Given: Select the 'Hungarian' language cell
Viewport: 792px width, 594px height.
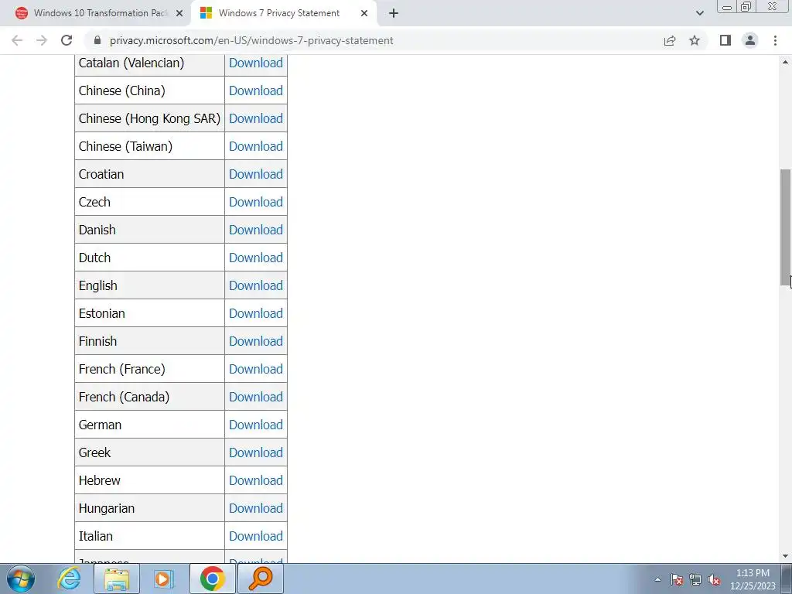Looking at the screenshot, I should click(x=149, y=507).
